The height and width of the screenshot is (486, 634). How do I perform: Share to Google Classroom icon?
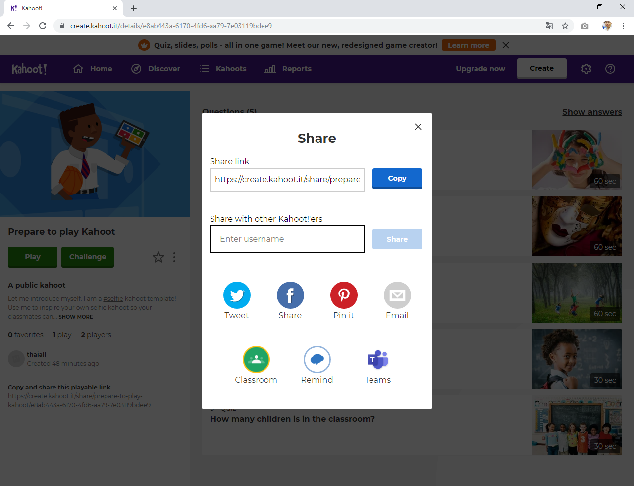(x=256, y=360)
